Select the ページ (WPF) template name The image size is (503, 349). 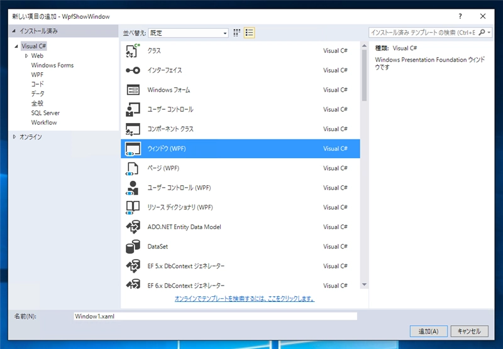coord(163,168)
